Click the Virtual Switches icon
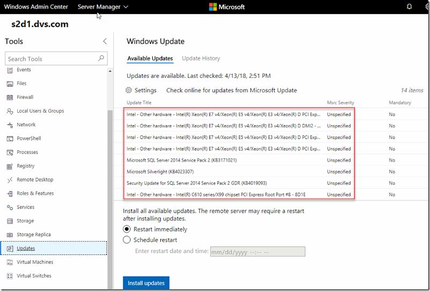430x291 pixels. coord(10,276)
